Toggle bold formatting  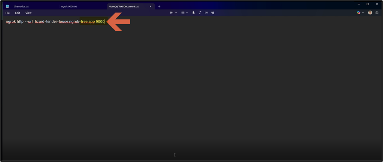tap(194, 13)
